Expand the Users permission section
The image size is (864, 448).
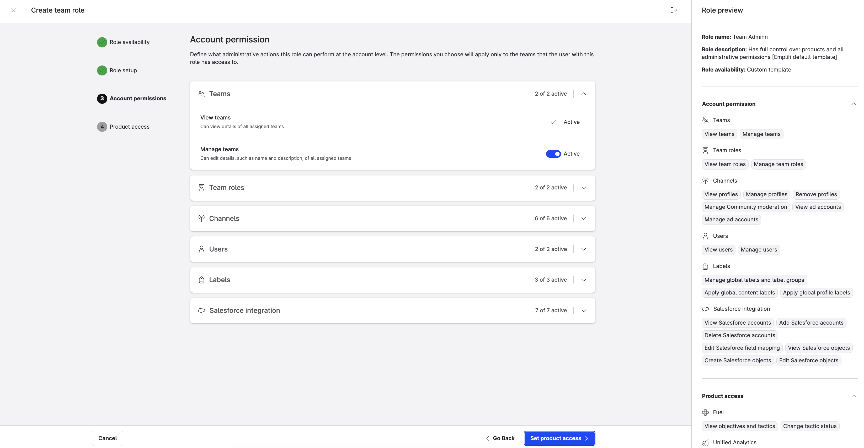[584, 249]
